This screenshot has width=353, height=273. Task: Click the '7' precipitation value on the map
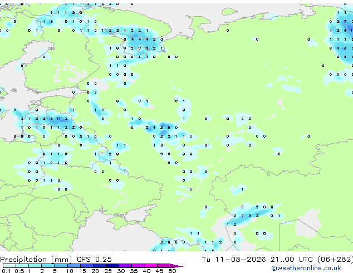click(345, 22)
